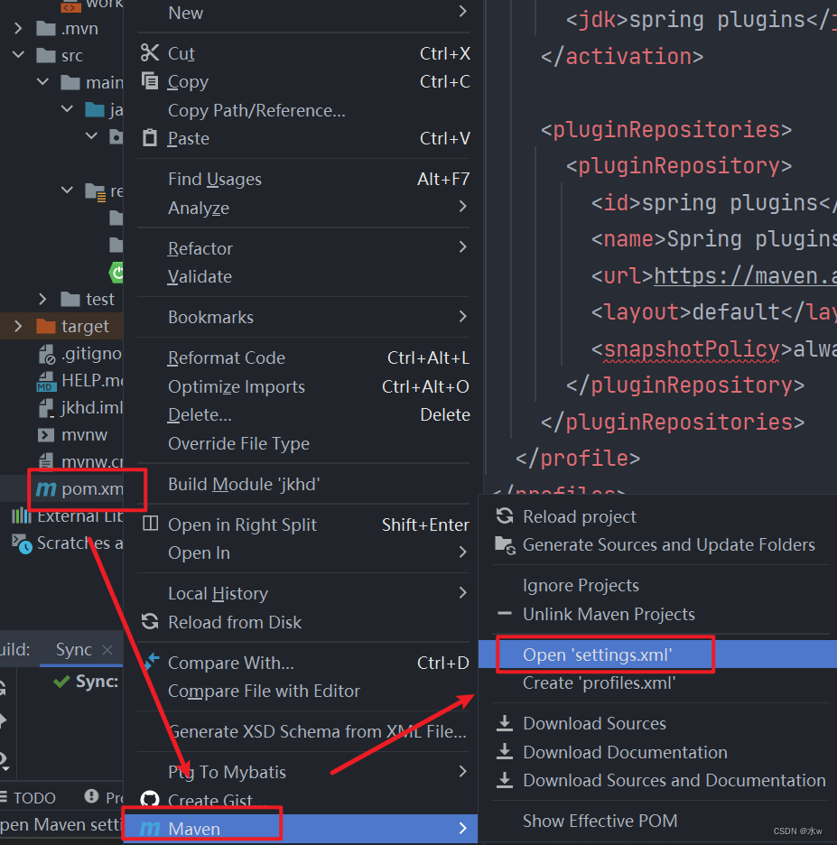Click the snapshotPolicy tag in editor
This screenshot has height=845, width=837.
(692, 349)
